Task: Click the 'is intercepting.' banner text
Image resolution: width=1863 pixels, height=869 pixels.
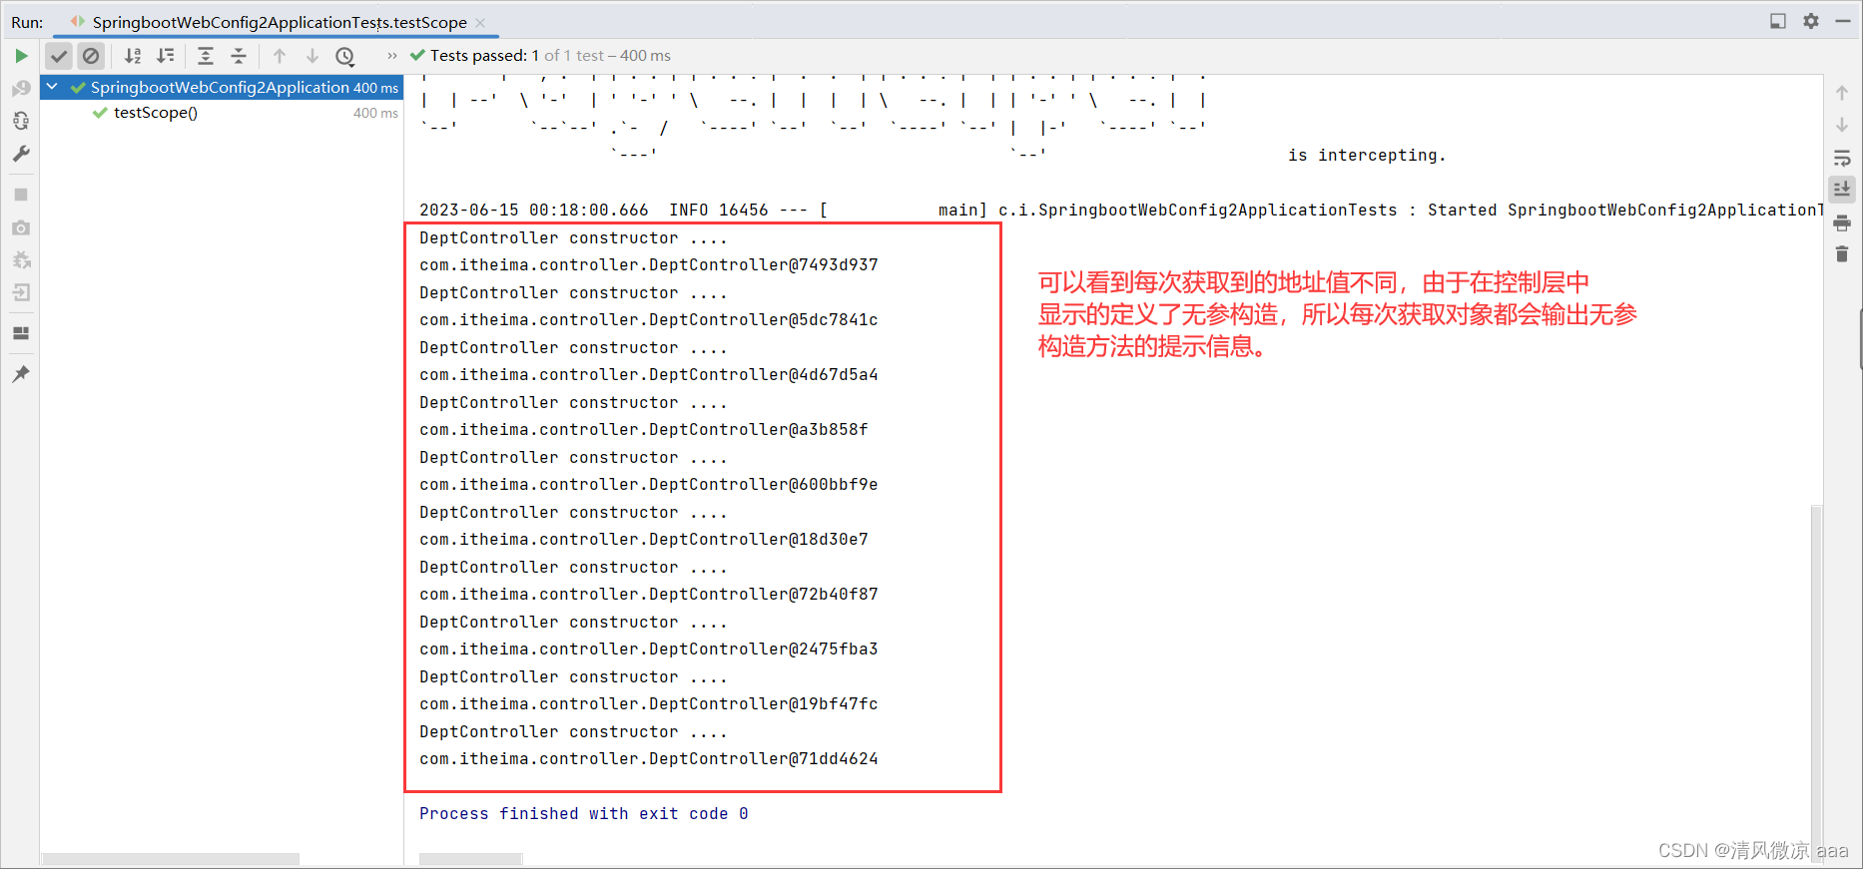Action: pyautogui.click(x=1367, y=155)
